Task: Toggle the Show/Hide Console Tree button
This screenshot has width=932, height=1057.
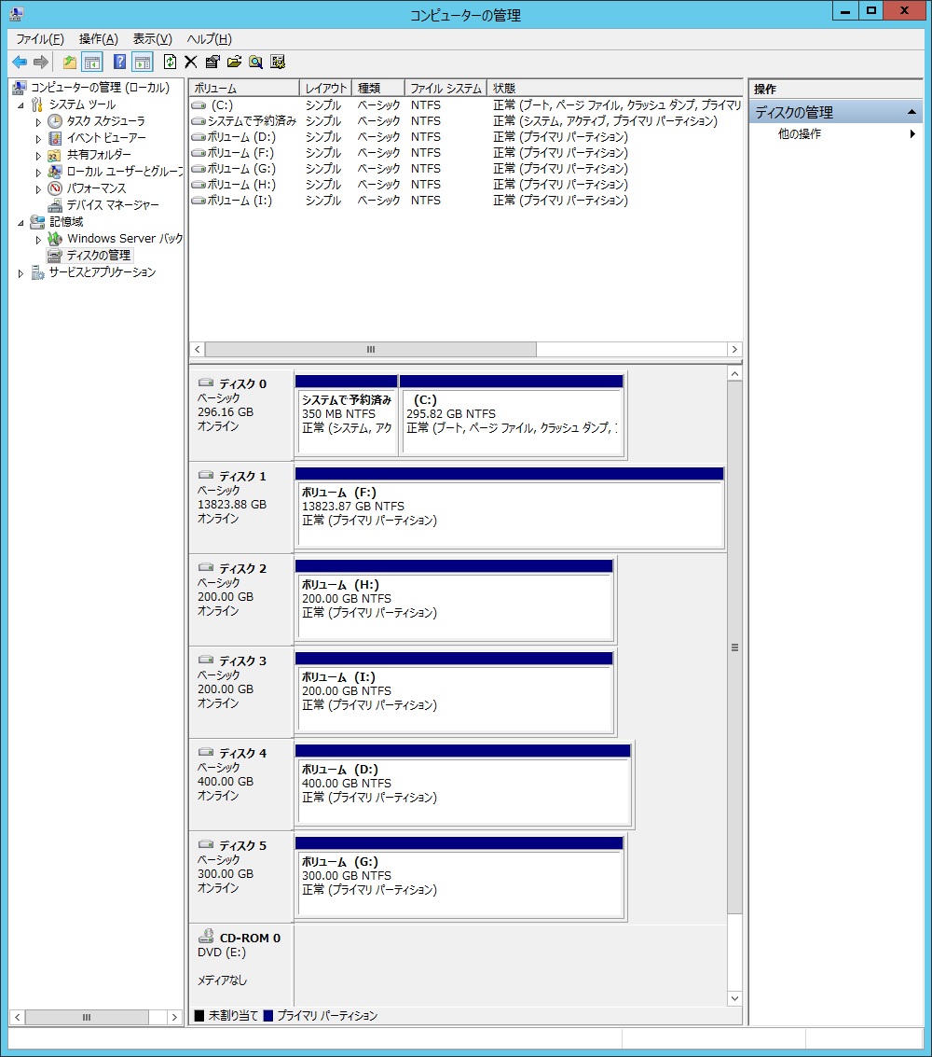Action: pos(92,63)
